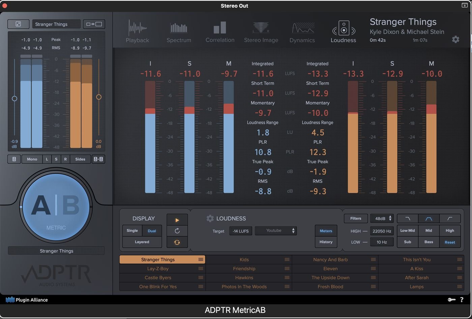Screen dimensions: 472x319
Task: Open the 48dB filter slope dropdown
Action: [x=382, y=218]
